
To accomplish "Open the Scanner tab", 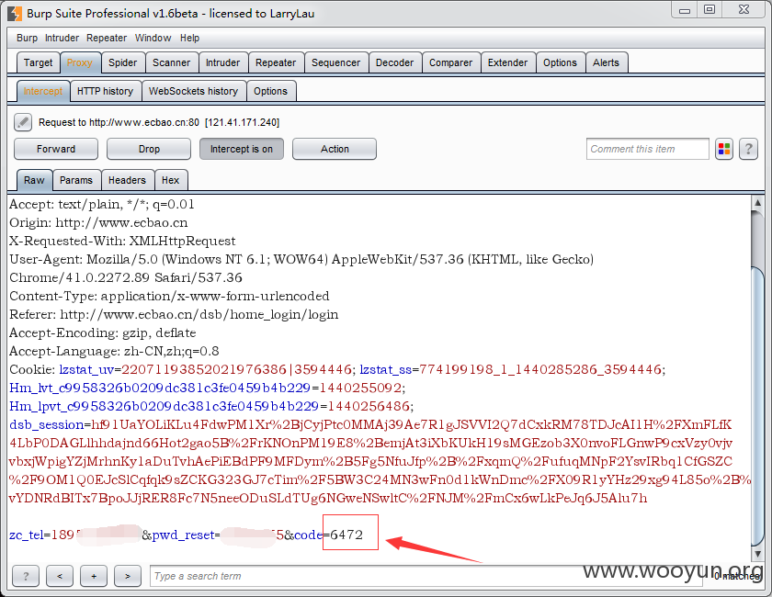I will coord(171,62).
